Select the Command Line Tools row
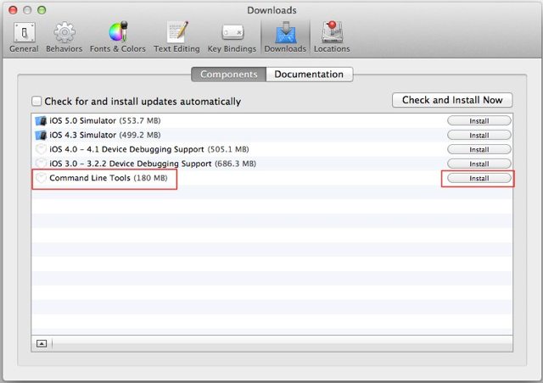543x383 pixels. (108, 179)
